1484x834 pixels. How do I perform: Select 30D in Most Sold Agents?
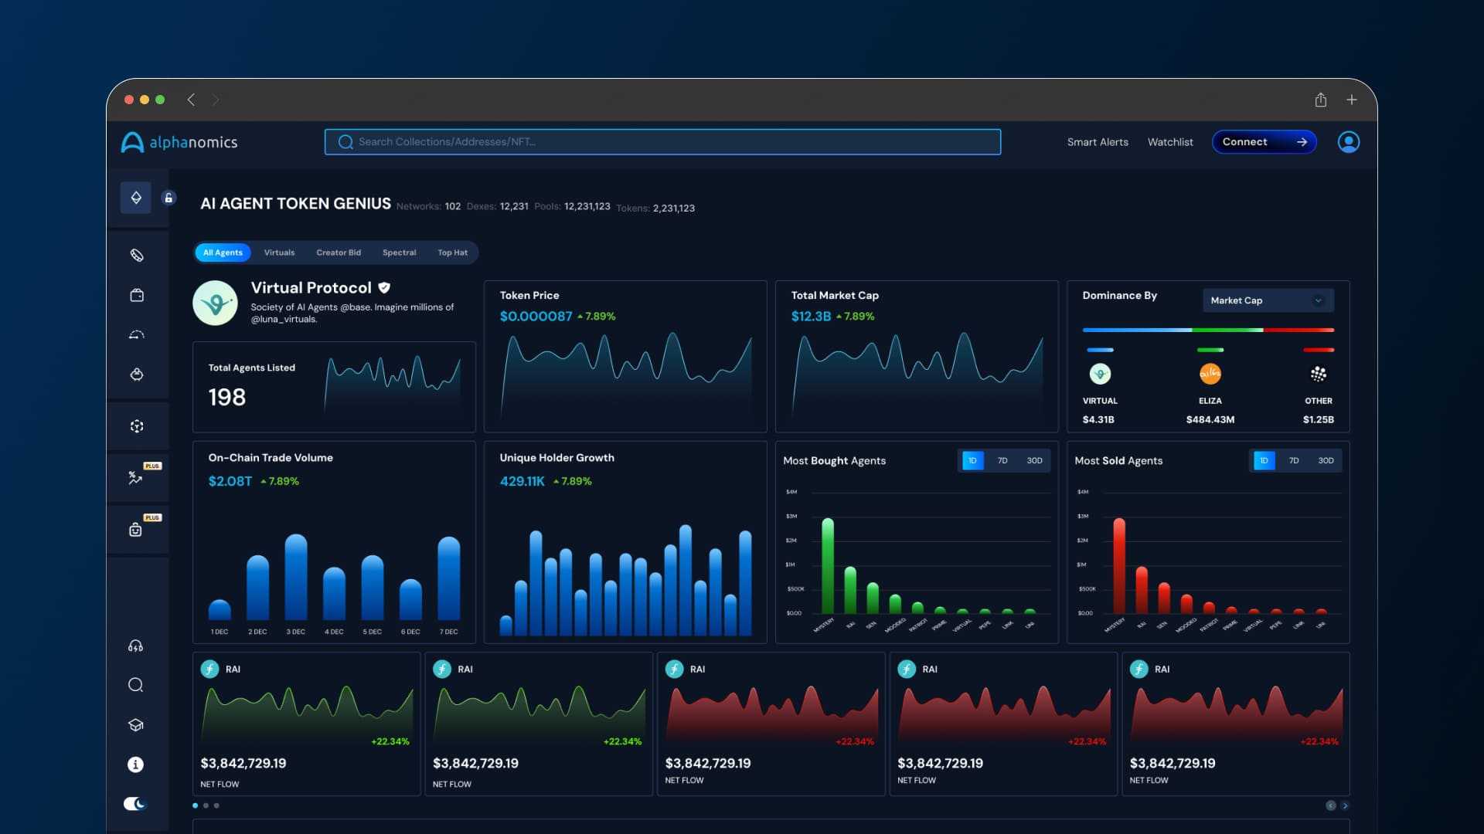[1326, 460]
